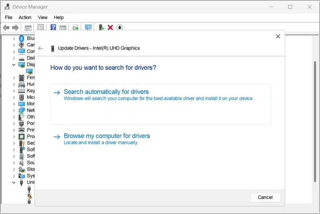Open the Action menu
This screenshot has height=214, width=320.
point(25,18)
